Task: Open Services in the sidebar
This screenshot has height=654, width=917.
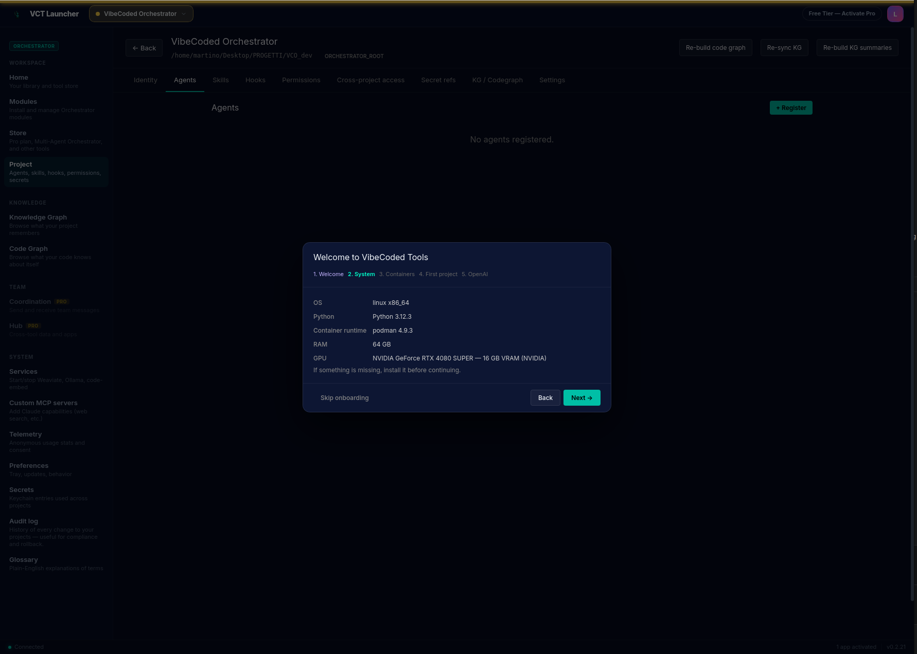Action: click(x=56, y=379)
